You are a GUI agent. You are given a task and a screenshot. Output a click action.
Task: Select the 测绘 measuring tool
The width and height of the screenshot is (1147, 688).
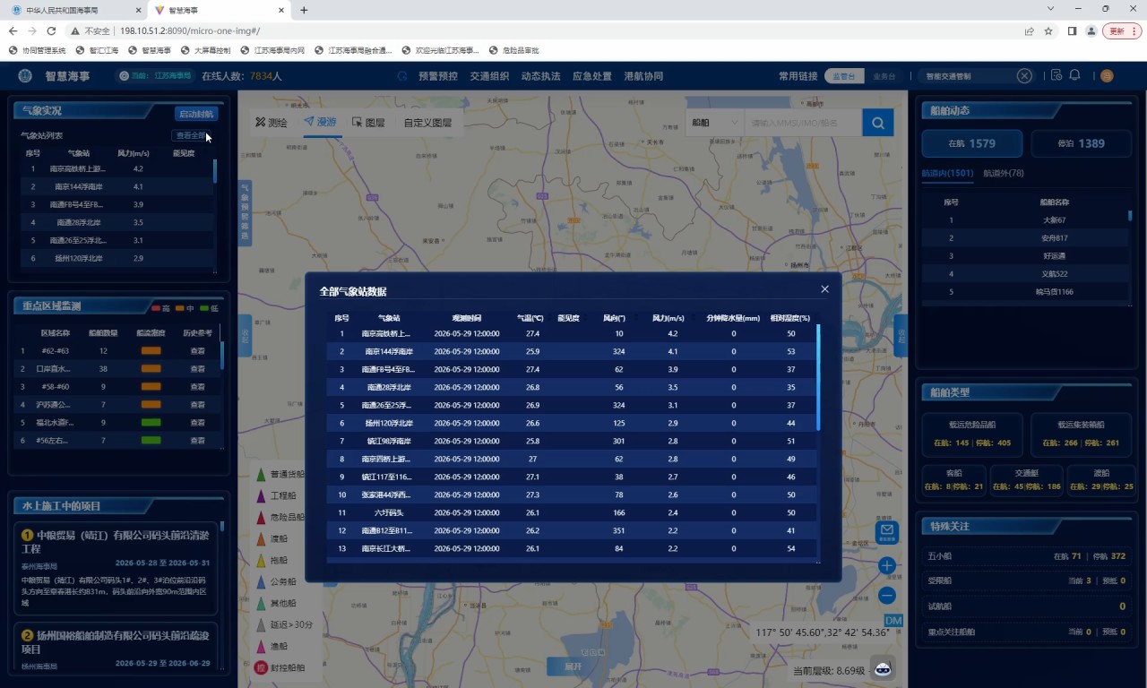coord(272,123)
